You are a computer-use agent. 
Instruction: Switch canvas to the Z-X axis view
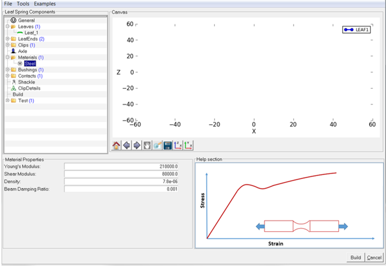178,145
